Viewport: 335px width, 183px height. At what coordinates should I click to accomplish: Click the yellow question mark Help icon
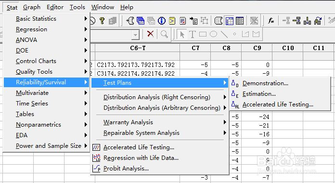(102, 21)
